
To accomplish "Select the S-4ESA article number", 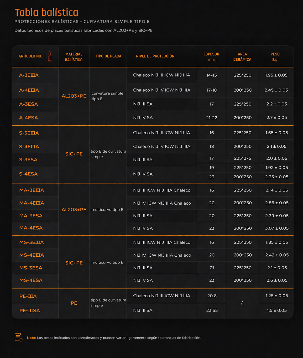I will point(28,174).
